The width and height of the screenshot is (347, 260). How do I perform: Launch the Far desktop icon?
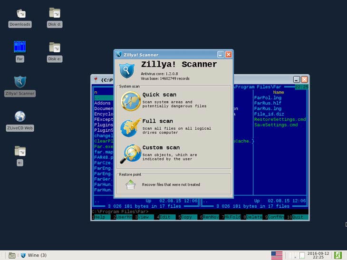tap(19, 47)
